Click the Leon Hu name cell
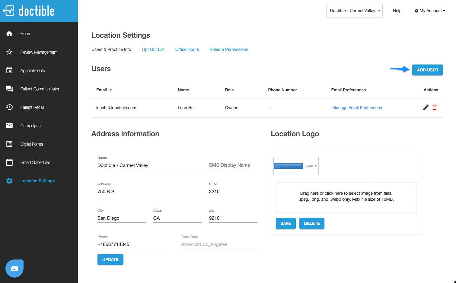This screenshot has height=283, width=456. pyautogui.click(x=186, y=108)
